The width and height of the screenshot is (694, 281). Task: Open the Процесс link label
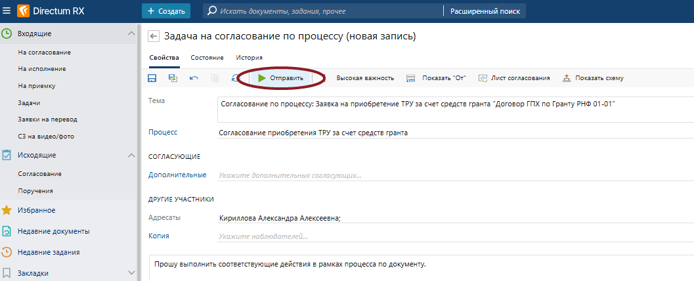coord(163,132)
